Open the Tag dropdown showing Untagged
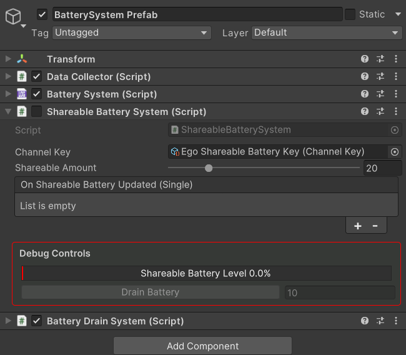The height and width of the screenshot is (355, 406). (132, 32)
